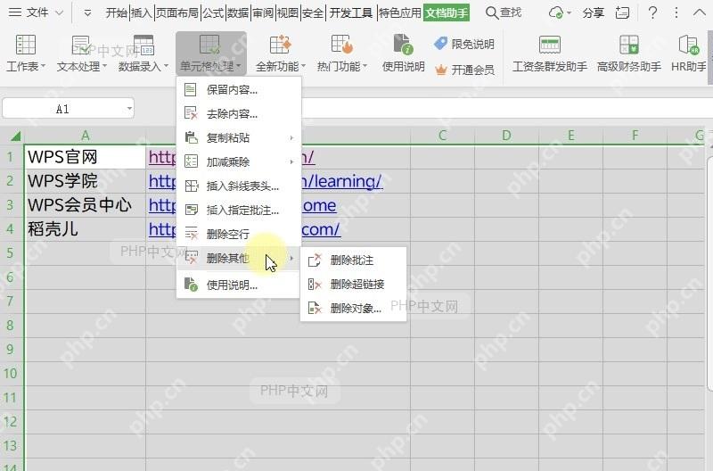Image resolution: width=713 pixels, height=471 pixels.
Task: Select cell 稻壳儿
Action: pyautogui.click(x=85, y=229)
